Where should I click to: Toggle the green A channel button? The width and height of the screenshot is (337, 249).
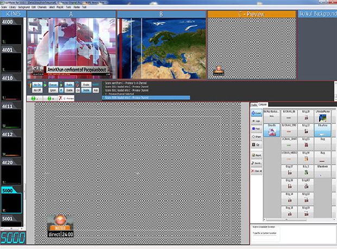click(x=34, y=98)
